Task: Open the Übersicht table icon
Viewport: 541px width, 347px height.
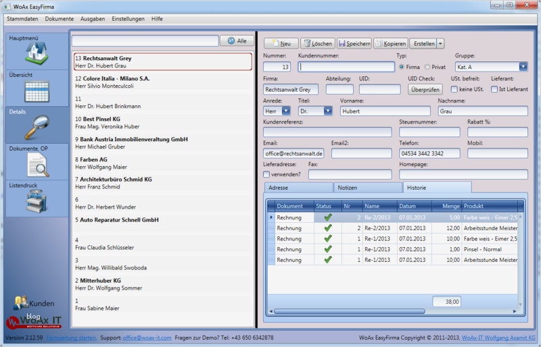Action: [37, 91]
